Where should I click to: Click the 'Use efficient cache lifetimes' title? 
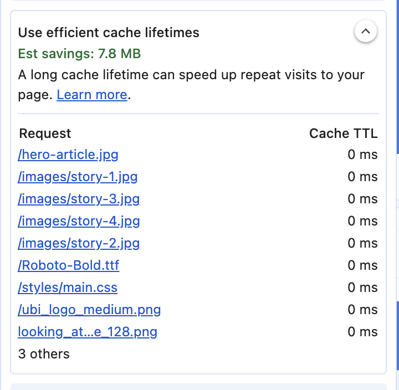coord(109,33)
